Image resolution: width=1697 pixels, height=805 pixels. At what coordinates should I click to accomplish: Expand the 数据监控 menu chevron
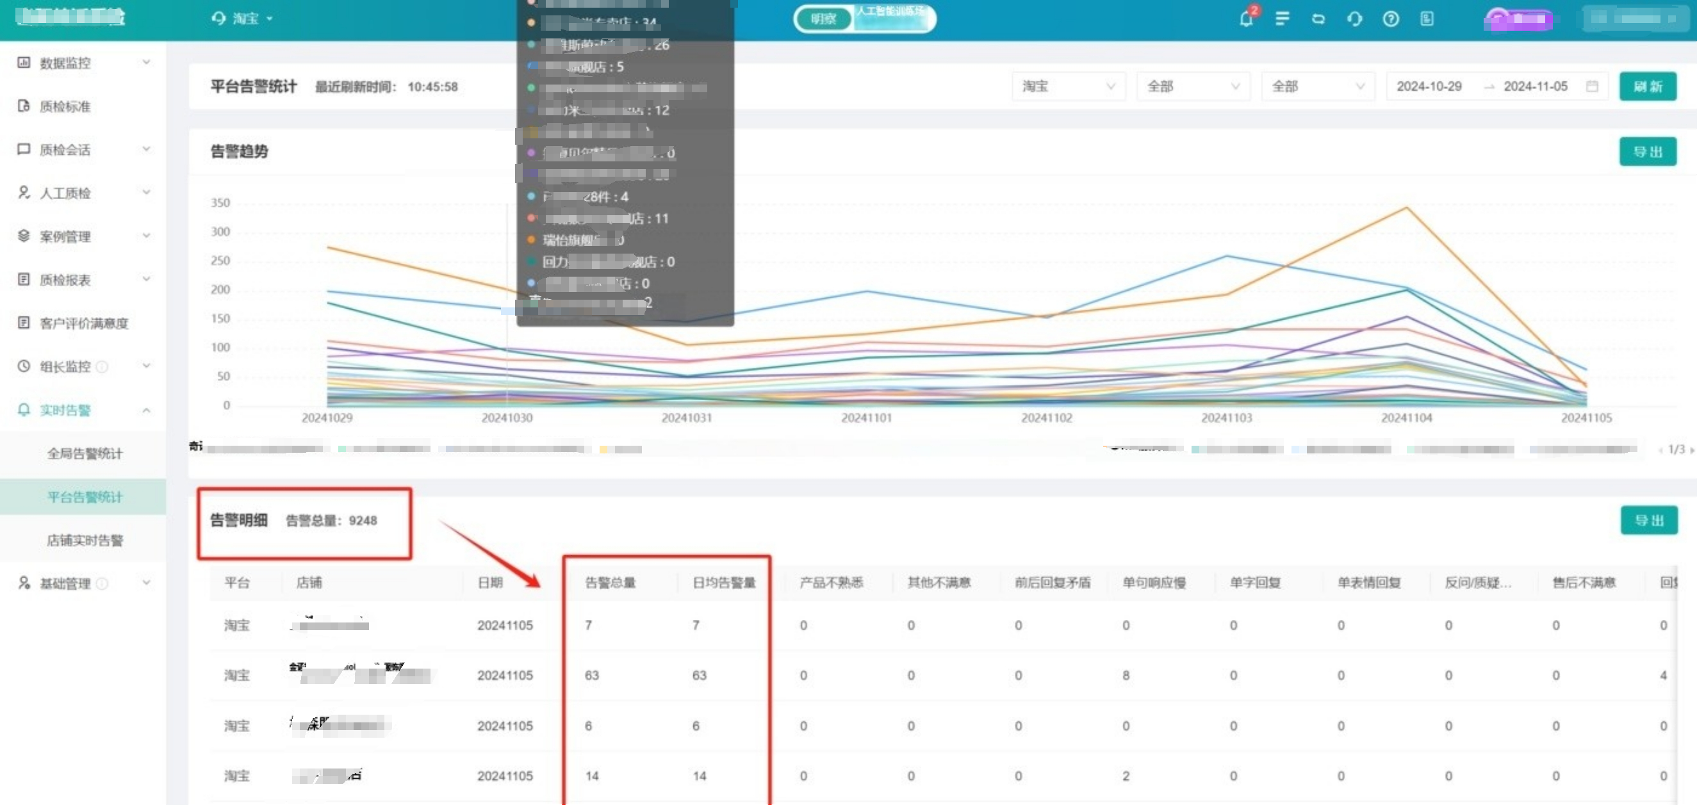coord(146,63)
